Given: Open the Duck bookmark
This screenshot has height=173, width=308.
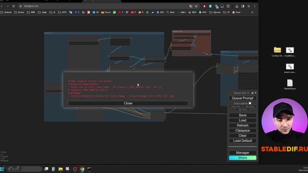Looking at the screenshot, I should pos(236,12).
